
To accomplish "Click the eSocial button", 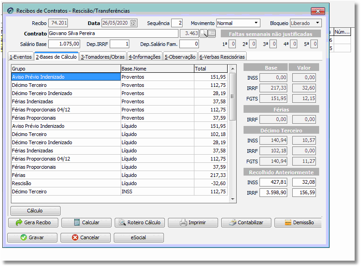I will click(138, 237).
